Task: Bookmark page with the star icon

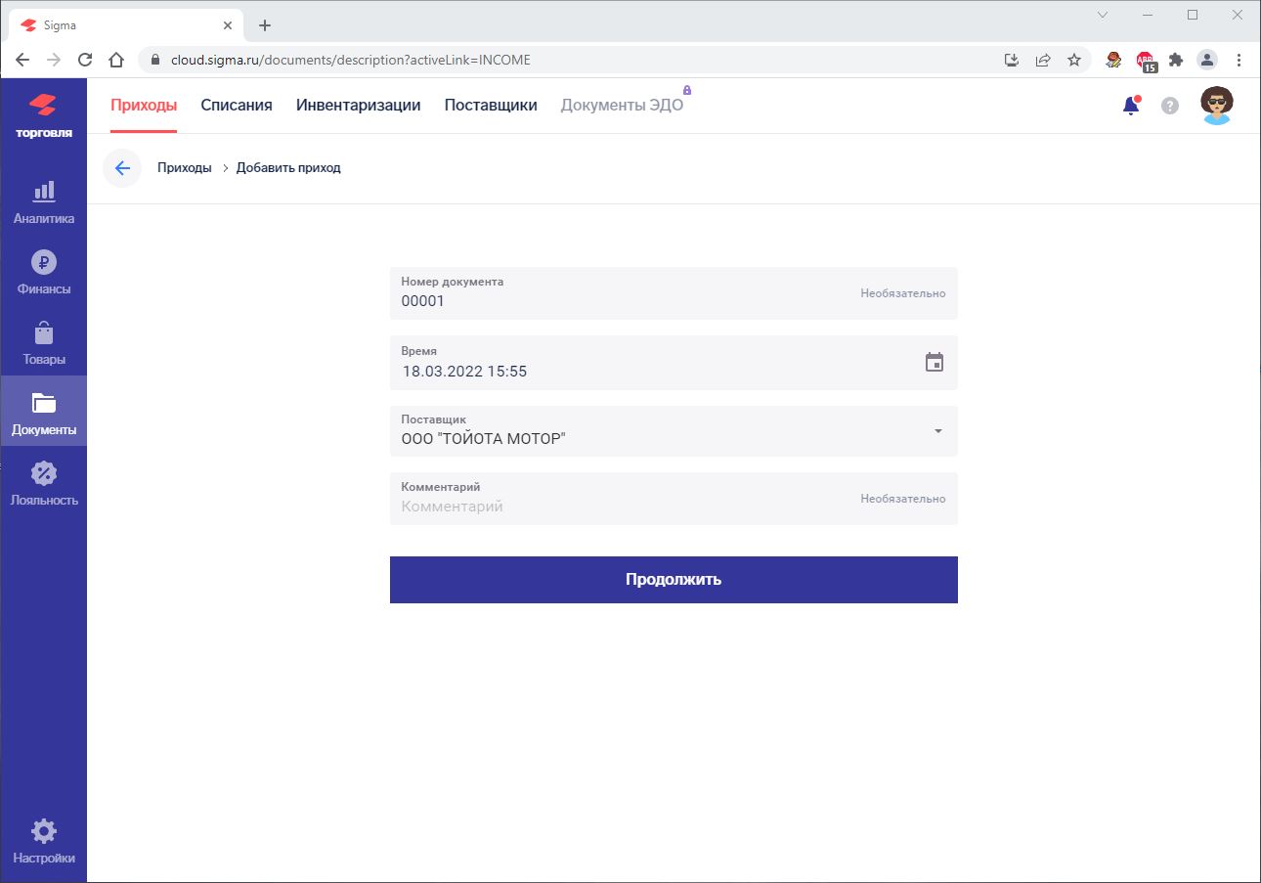Action: pos(1074,60)
